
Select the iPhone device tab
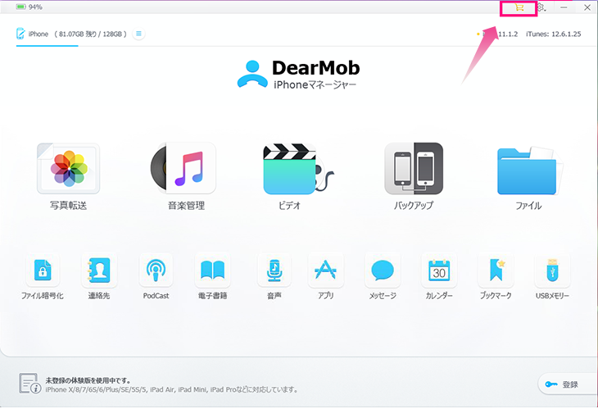pos(71,34)
